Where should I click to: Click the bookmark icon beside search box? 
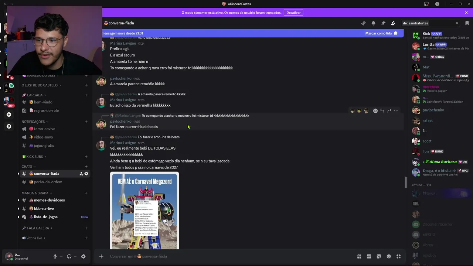pyautogui.click(x=467, y=23)
